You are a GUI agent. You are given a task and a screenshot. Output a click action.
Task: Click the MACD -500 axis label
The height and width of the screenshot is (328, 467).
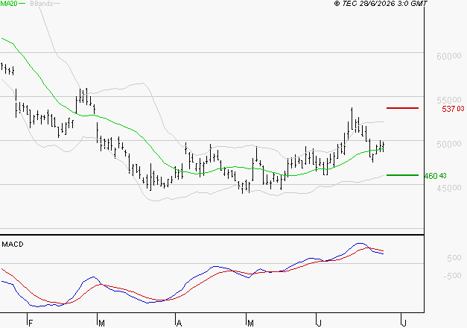[x=452, y=276]
